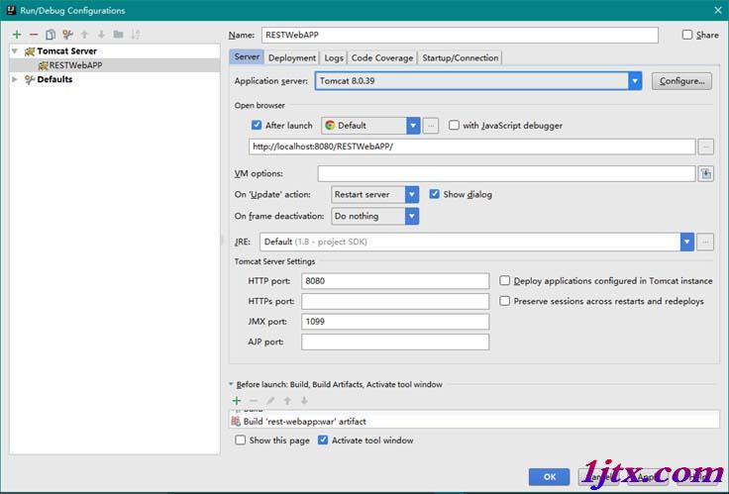Click the OK button
This screenshot has width=729, height=494.
pyautogui.click(x=550, y=477)
